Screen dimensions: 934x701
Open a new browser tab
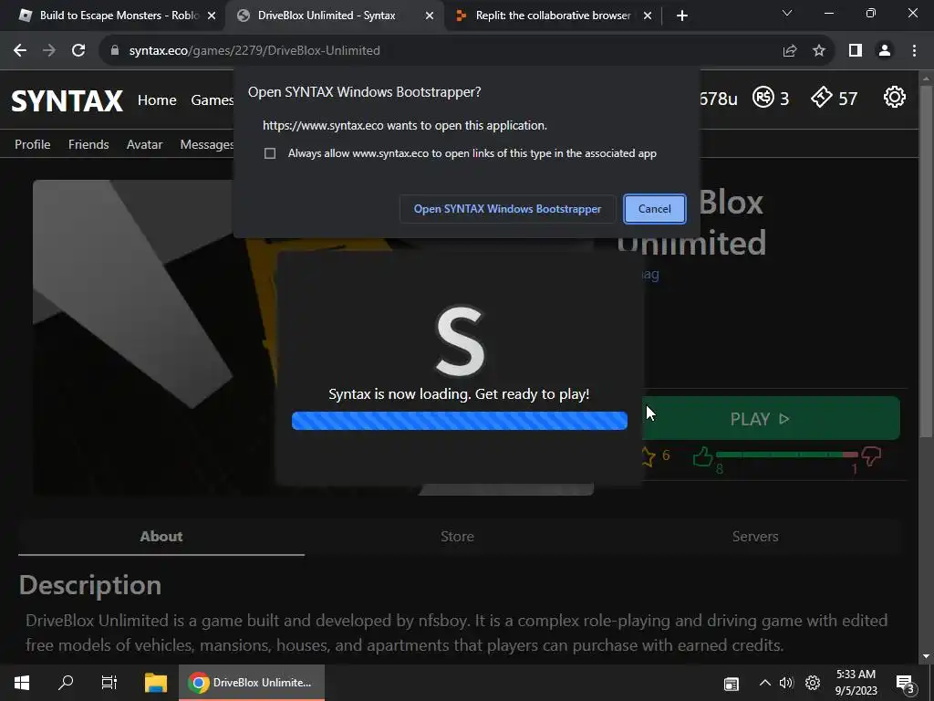(682, 16)
